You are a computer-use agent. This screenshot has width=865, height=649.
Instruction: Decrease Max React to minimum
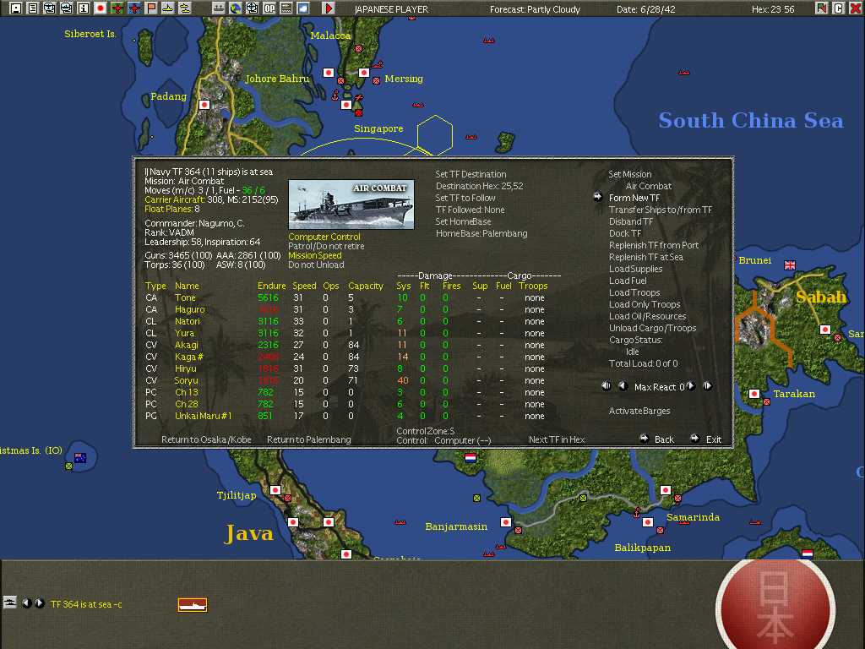pyautogui.click(x=607, y=385)
